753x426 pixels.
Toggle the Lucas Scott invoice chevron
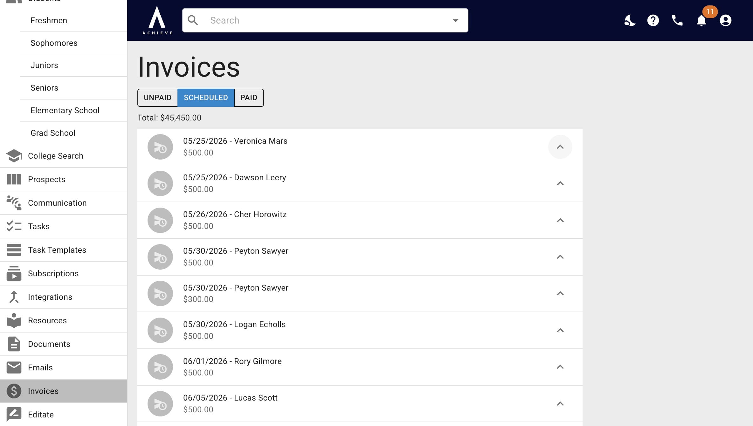click(x=560, y=404)
